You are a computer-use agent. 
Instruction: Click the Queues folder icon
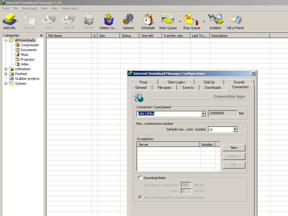click(x=12, y=83)
